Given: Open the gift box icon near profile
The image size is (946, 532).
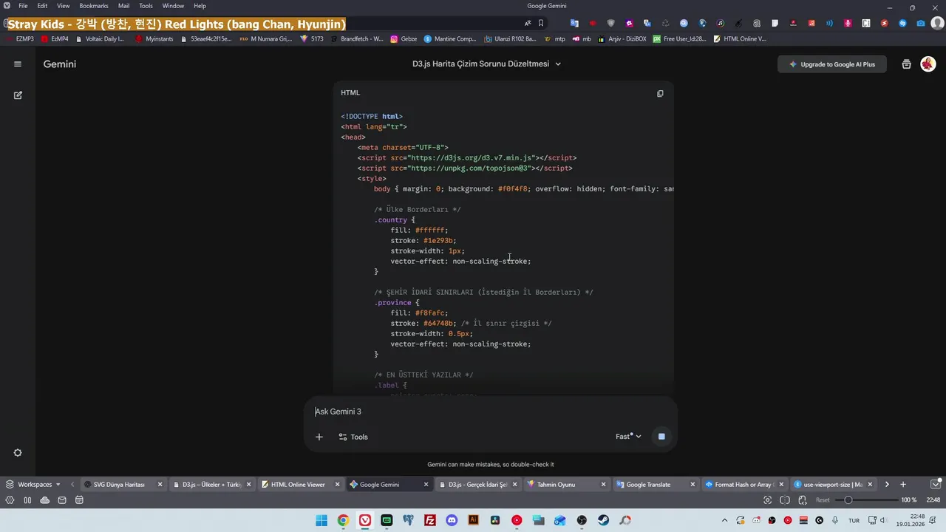Looking at the screenshot, I should pyautogui.click(x=906, y=64).
